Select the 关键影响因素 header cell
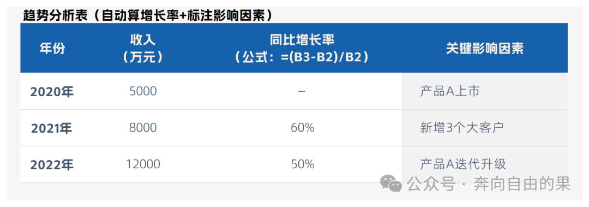The height and width of the screenshot is (207, 589). coord(485,48)
